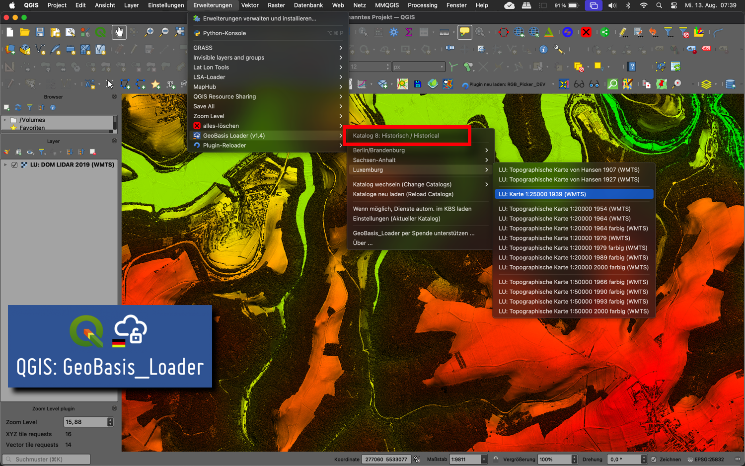Open the Style Manager toolbar icon

coord(85,32)
